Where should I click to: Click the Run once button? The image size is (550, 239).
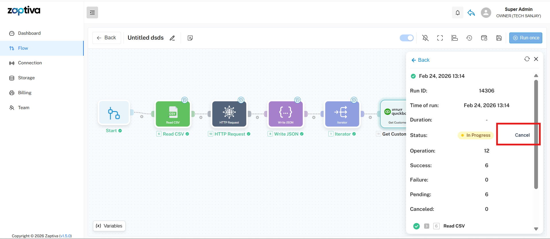(525, 38)
